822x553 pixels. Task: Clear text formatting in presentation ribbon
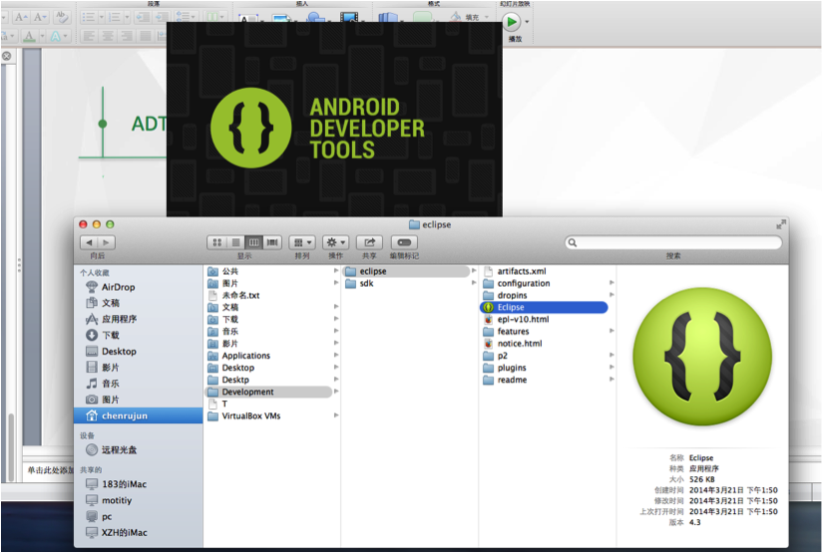pyautogui.click(x=62, y=17)
